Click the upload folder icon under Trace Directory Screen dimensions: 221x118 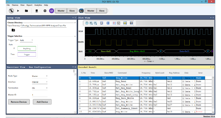point(13,30)
